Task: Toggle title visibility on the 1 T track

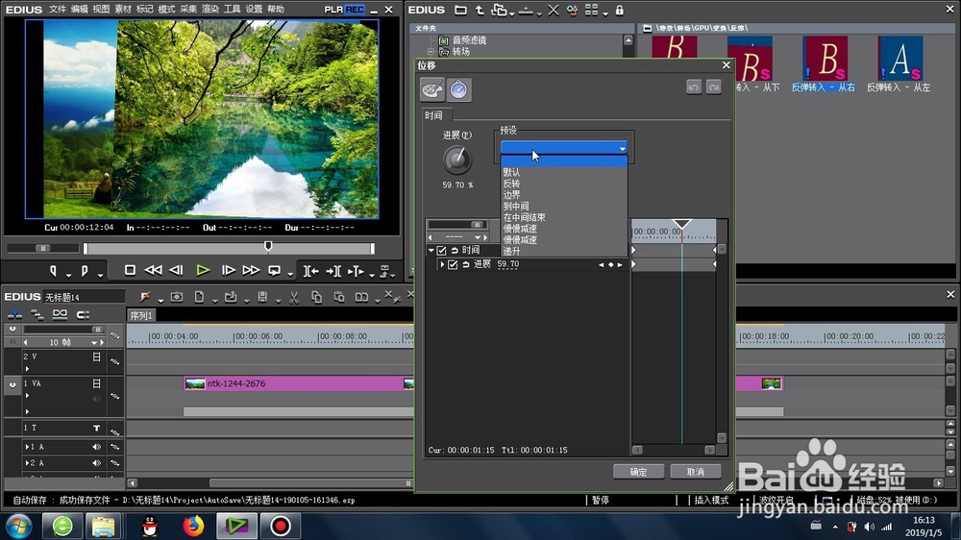Action: tap(96, 428)
